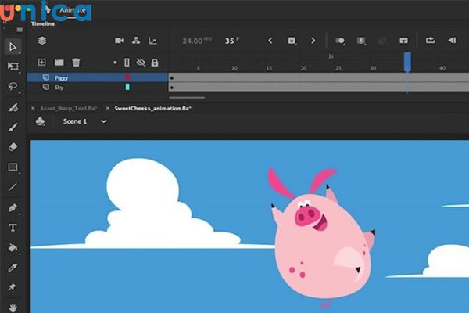Select first keyframe on Piggy layer
The height and width of the screenshot is (313, 469).
[172, 78]
